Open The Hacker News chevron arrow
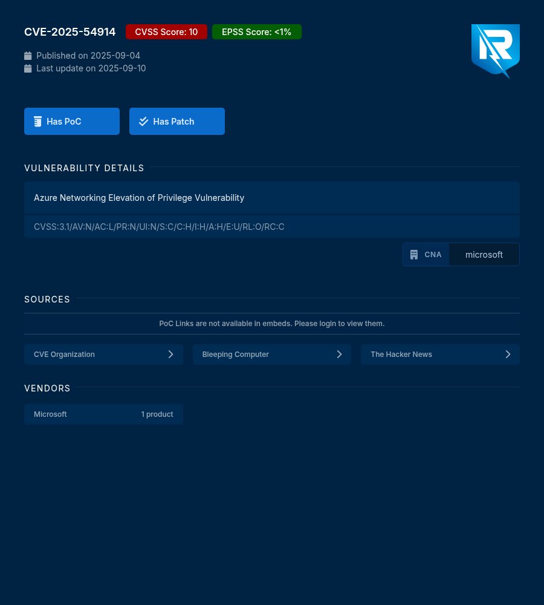This screenshot has width=544, height=605. pyautogui.click(x=508, y=354)
